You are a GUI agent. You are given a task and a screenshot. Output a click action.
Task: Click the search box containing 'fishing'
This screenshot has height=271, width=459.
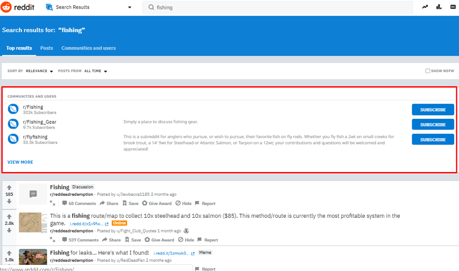[278, 8]
